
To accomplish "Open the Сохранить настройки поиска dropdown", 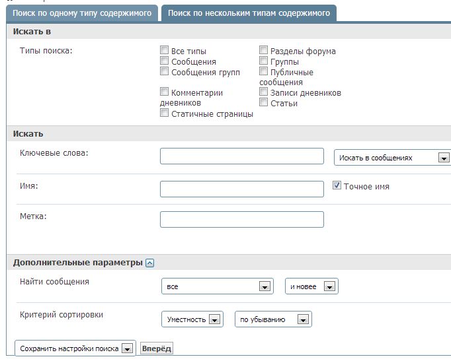I will click(x=75, y=348).
